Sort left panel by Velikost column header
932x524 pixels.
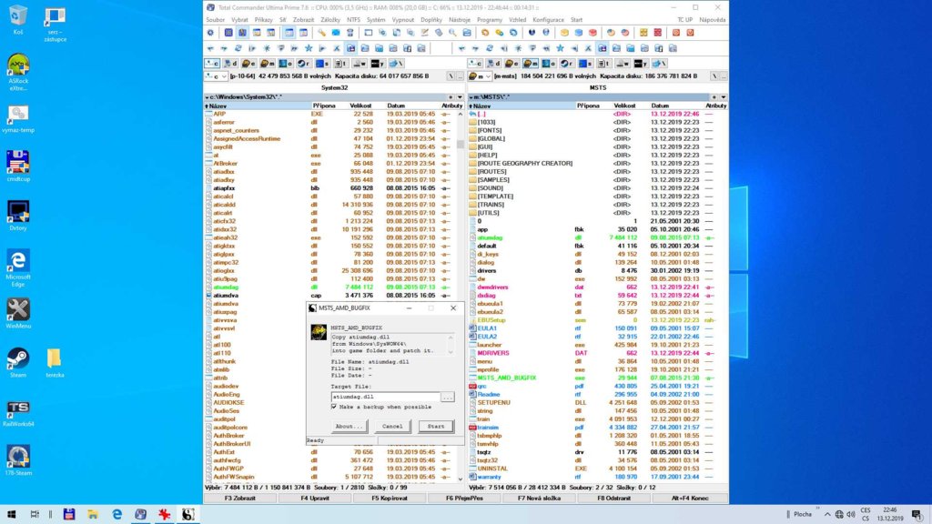click(x=361, y=106)
